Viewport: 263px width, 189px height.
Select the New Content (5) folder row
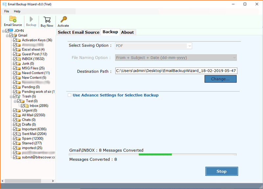click(34, 78)
